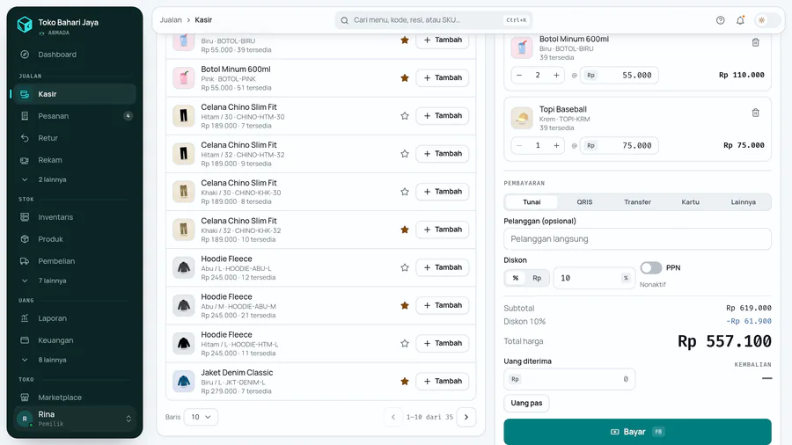Click the Bayar payment button

[637, 432]
